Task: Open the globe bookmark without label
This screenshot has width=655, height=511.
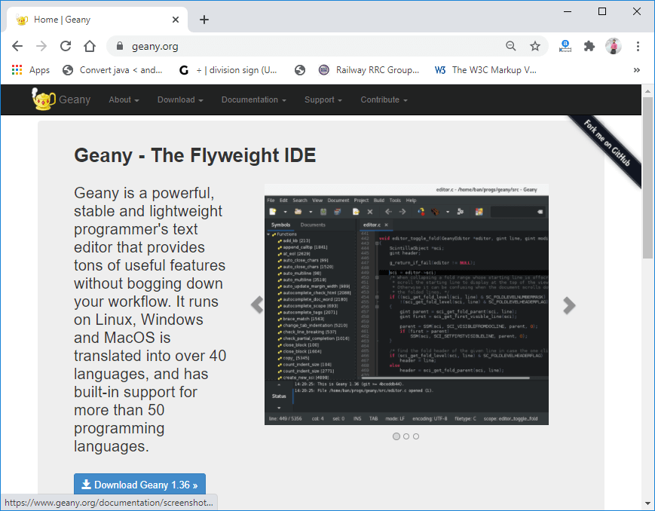Action: (299, 70)
